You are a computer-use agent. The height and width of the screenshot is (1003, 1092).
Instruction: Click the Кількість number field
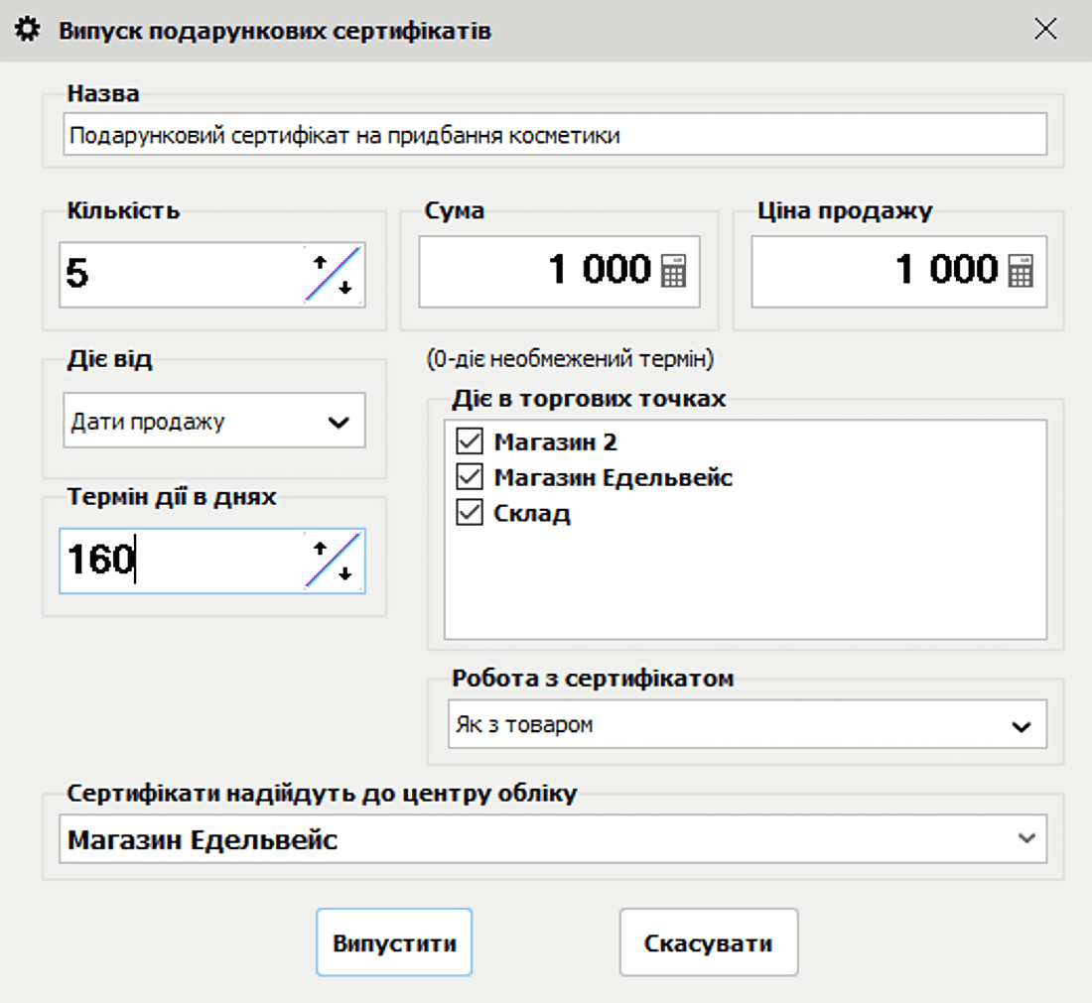179,274
